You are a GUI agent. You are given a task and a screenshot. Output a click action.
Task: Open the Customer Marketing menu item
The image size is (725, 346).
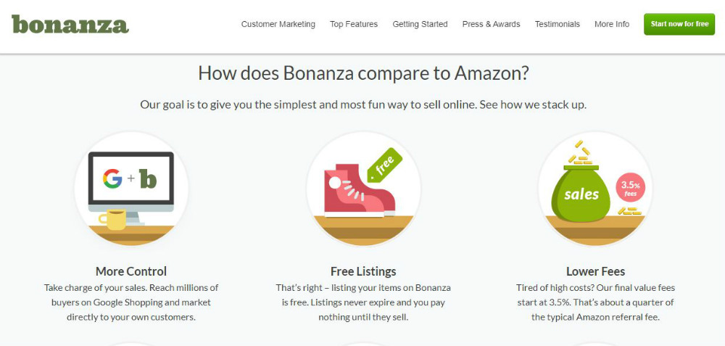(x=278, y=24)
